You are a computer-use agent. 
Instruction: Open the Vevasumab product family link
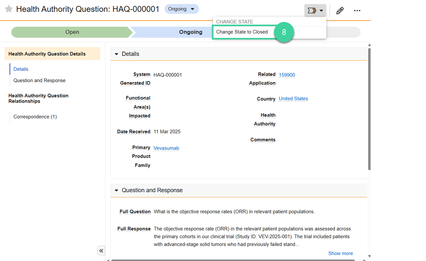[166, 148]
